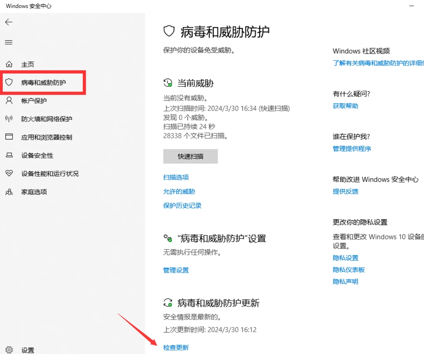Click text 安全情报是最新的
Screen dimensions: 424x354
coord(192,317)
